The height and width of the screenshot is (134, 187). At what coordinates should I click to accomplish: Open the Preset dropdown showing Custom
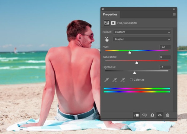click(x=142, y=32)
